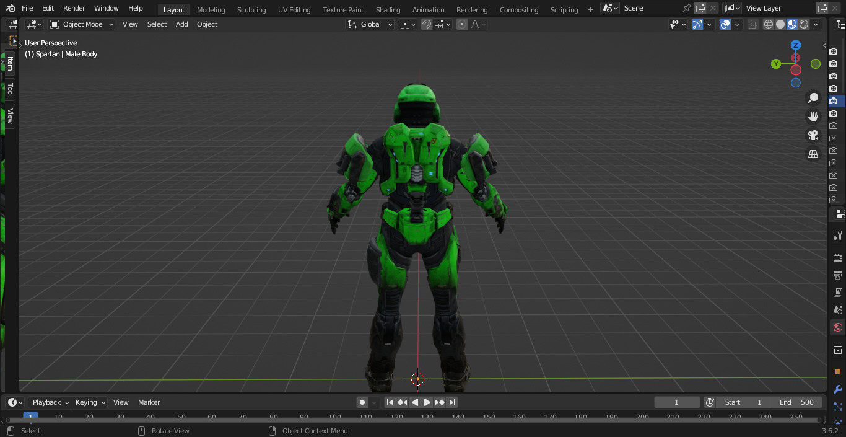Open the viewport Add menu
The width and height of the screenshot is (846, 437).
click(x=181, y=24)
